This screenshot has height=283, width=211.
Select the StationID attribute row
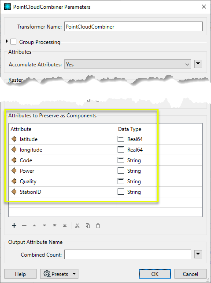(x=105, y=192)
